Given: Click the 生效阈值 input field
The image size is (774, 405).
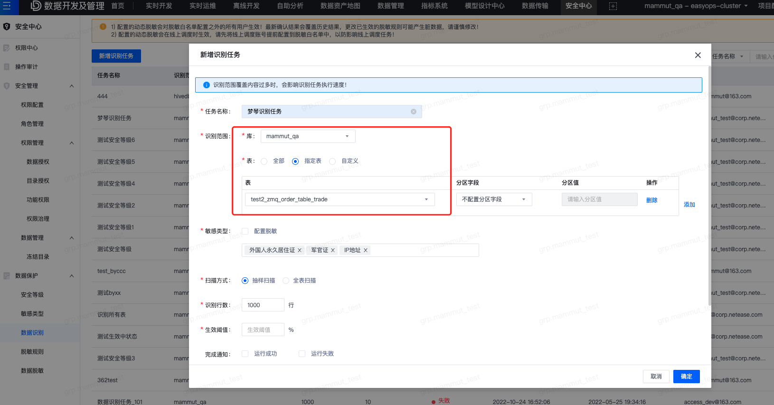Looking at the screenshot, I should tap(263, 330).
